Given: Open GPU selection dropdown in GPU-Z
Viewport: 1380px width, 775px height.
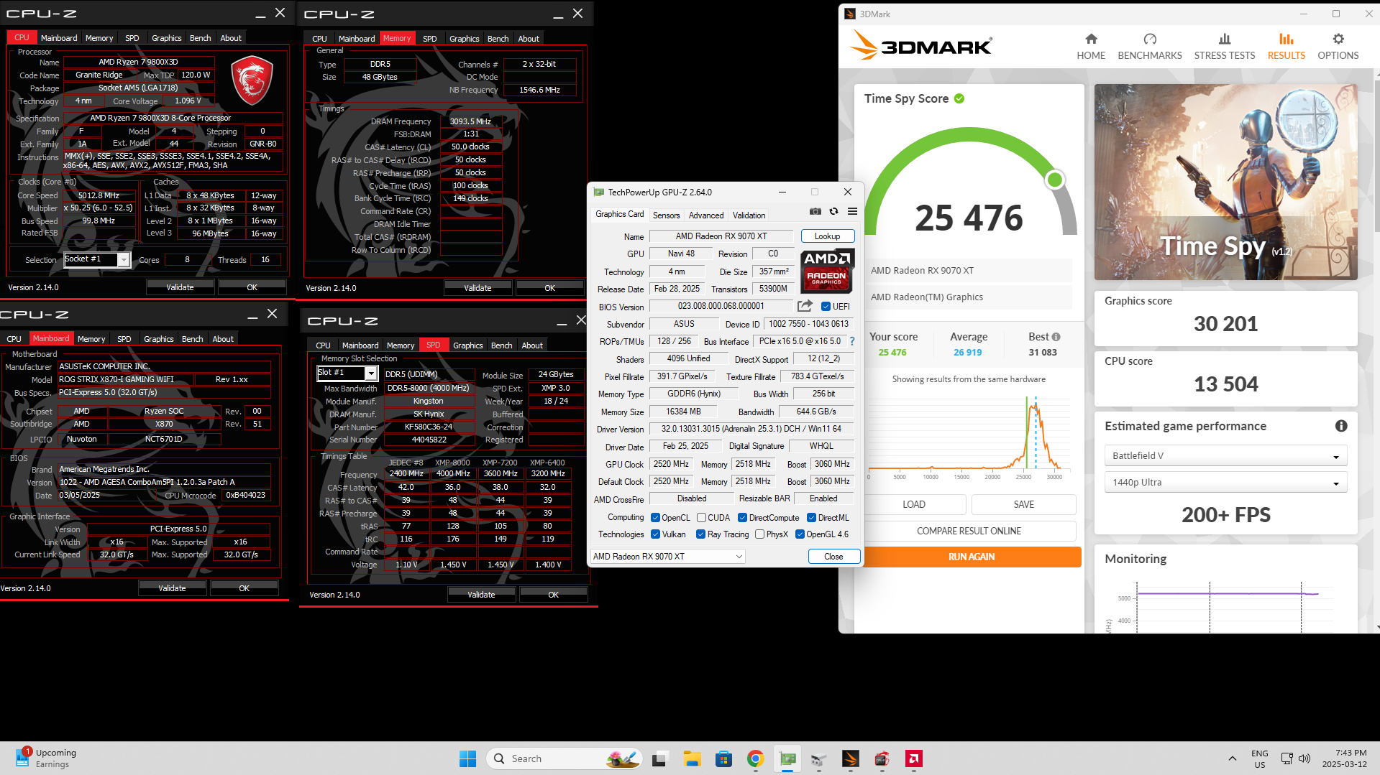Looking at the screenshot, I should (x=668, y=556).
